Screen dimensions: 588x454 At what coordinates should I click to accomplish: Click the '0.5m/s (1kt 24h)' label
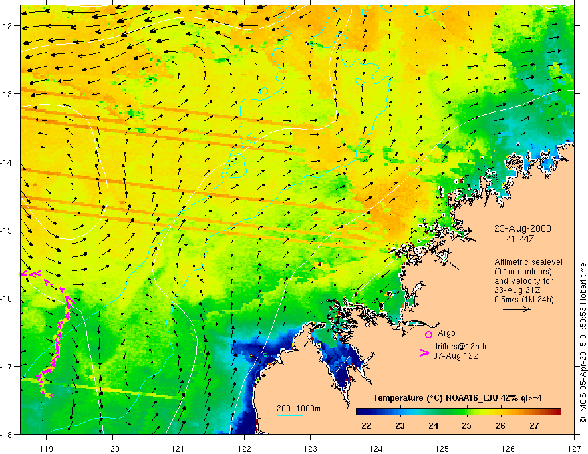pos(524,300)
